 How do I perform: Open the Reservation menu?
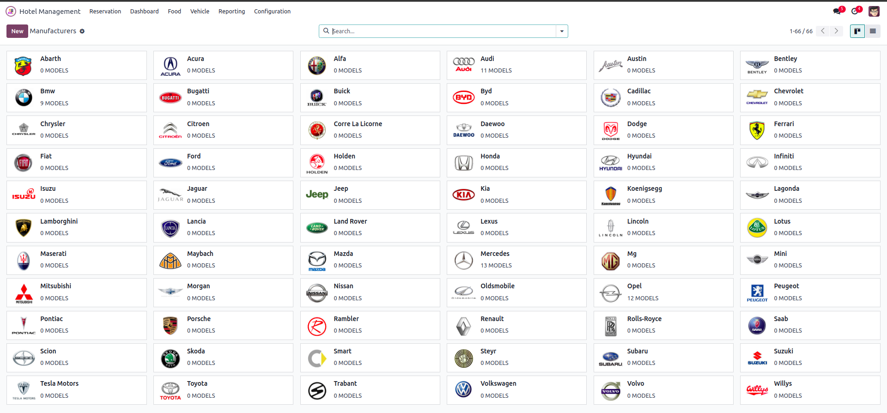(x=105, y=11)
